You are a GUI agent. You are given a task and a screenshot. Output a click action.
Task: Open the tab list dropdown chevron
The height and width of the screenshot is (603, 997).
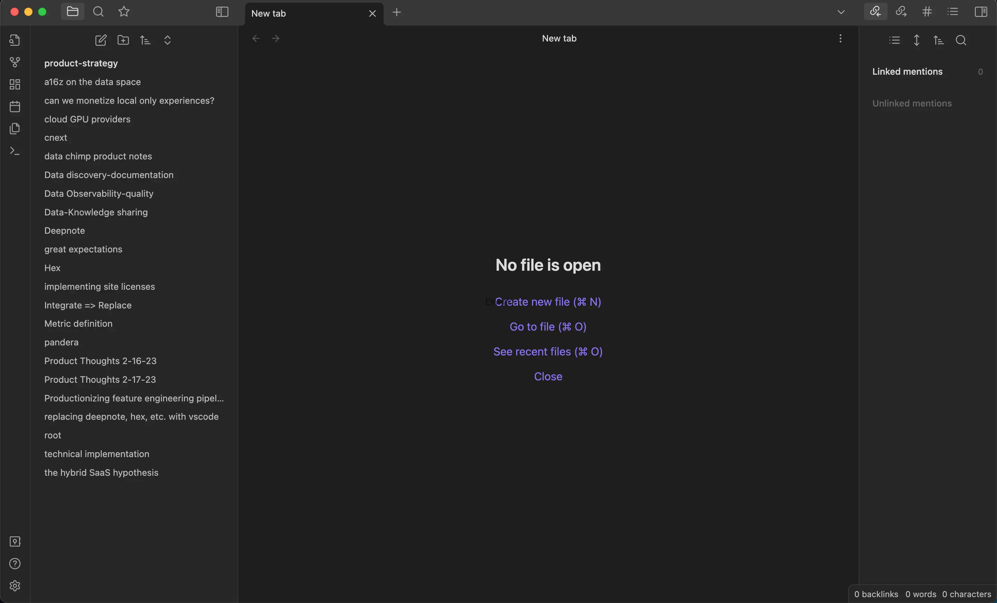pos(841,12)
